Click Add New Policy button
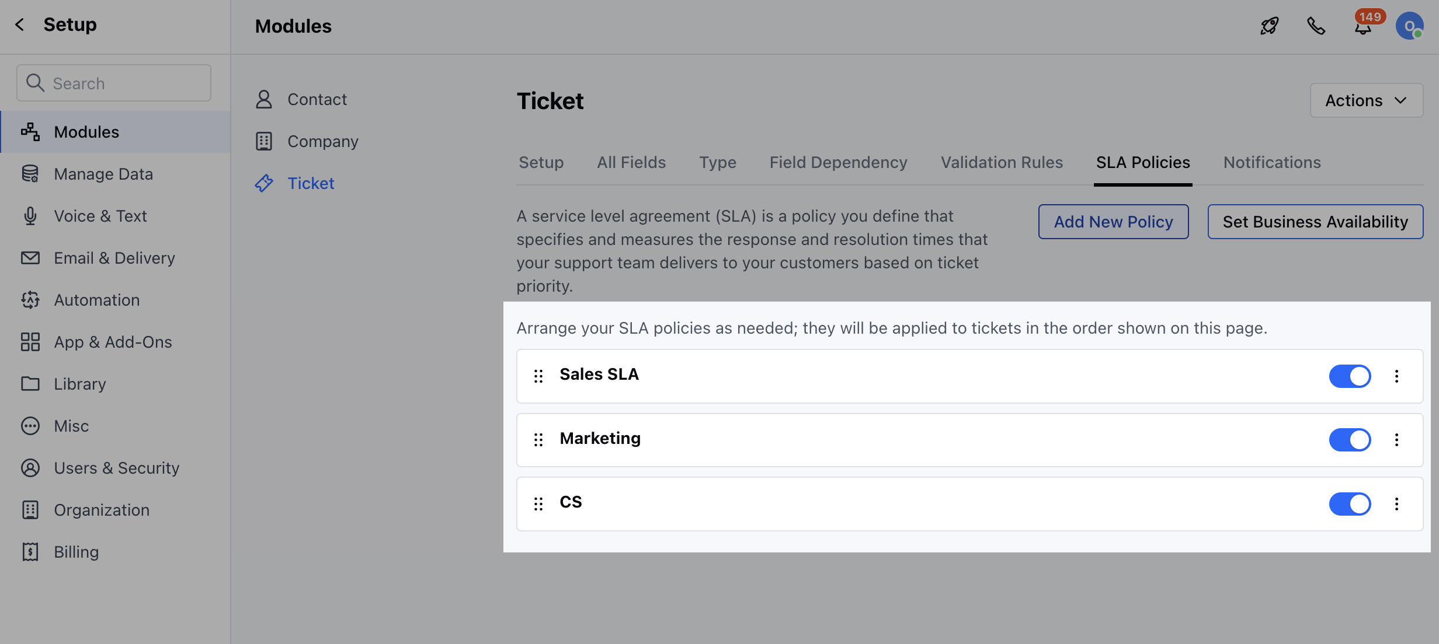 (x=1113, y=222)
